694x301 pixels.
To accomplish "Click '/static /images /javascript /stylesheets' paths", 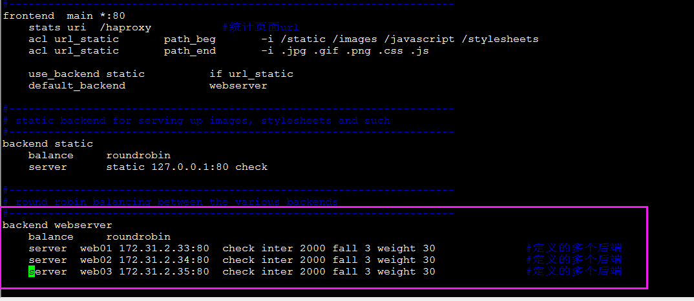I will tap(410, 39).
